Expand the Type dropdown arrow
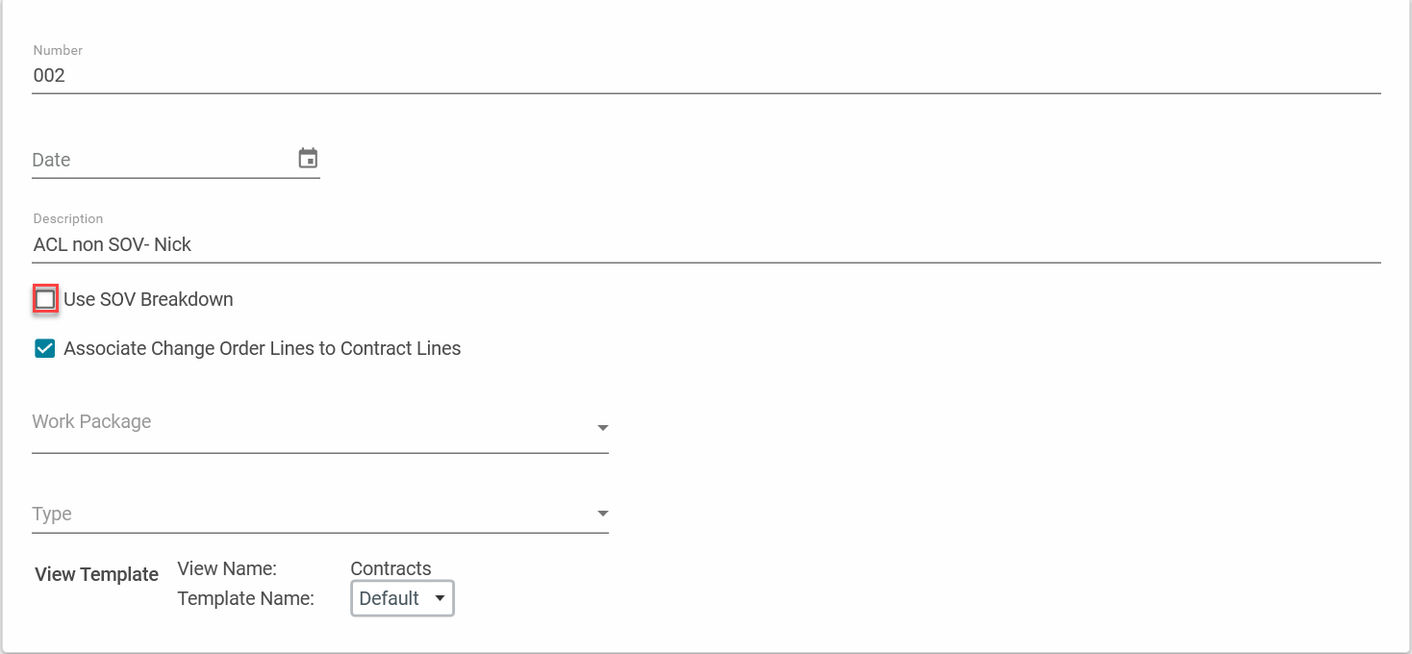Viewport: 1412px width, 654px height. pyautogui.click(x=602, y=514)
